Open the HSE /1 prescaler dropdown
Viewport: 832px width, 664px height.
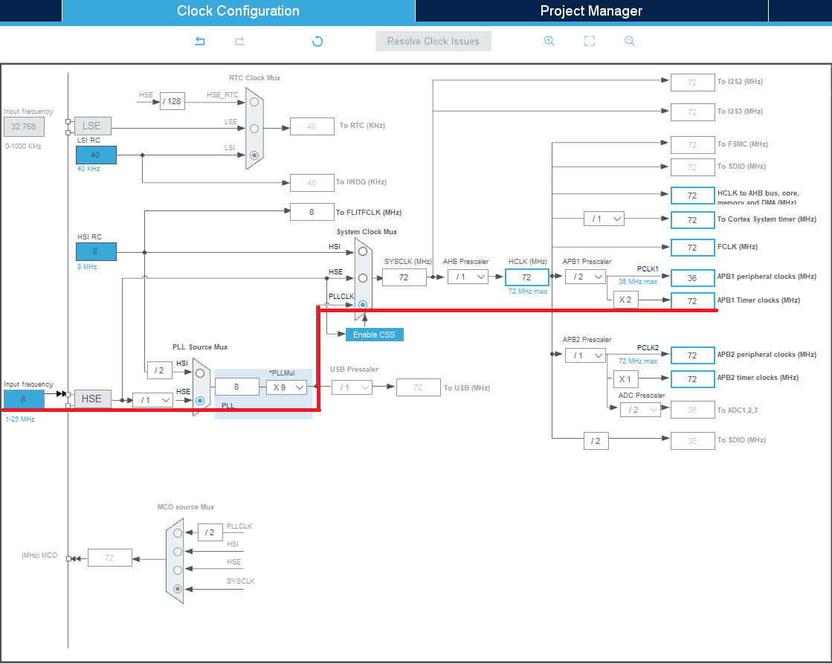coord(153,400)
